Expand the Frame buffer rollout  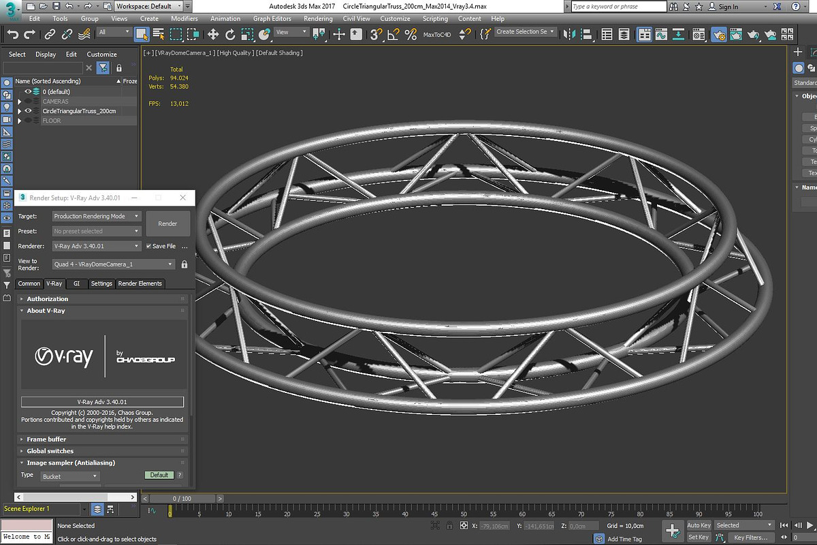pos(102,439)
